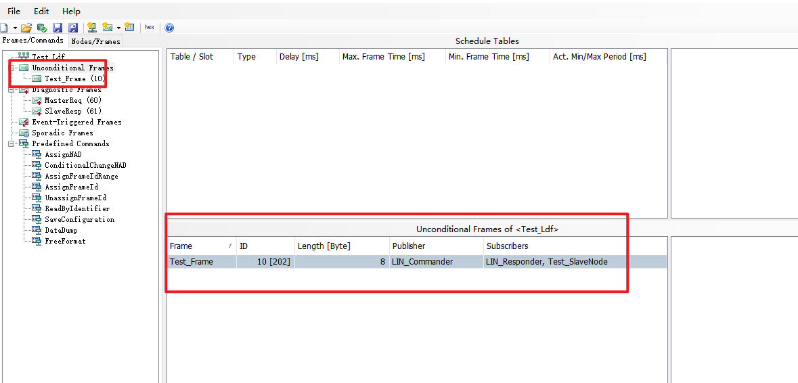
Task: Click the UnassignFrameId command icon
Action: pyautogui.click(x=37, y=198)
